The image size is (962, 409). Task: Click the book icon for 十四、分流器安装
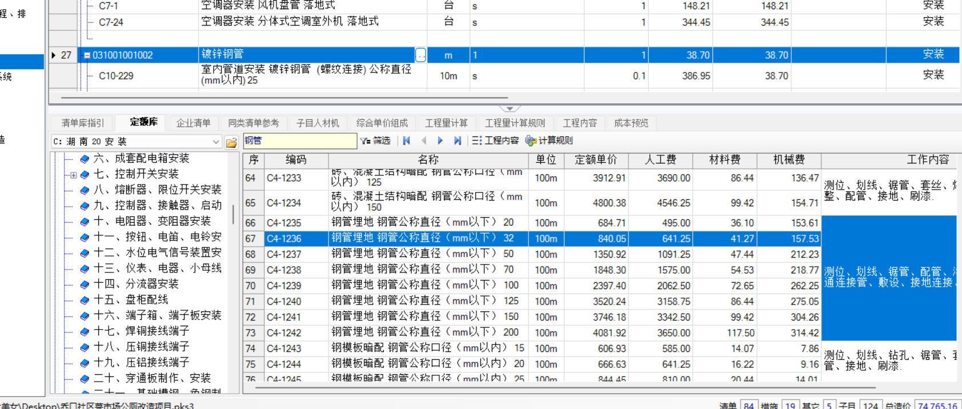(85, 284)
